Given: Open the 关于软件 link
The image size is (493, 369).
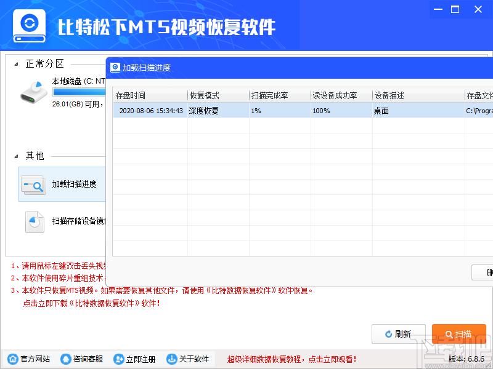Looking at the screenshot, I should point(194,359).
